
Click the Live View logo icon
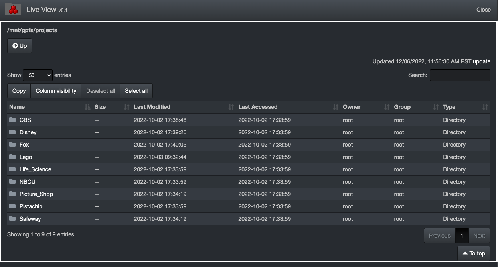pyautogui.click(x=12, y=8)
